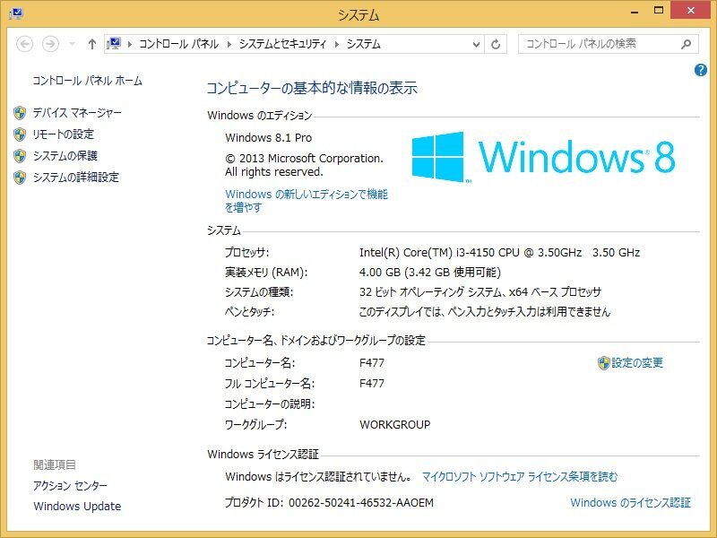
Task: Open Windows のライセンス認証 link
Action: tap(631, 503)
